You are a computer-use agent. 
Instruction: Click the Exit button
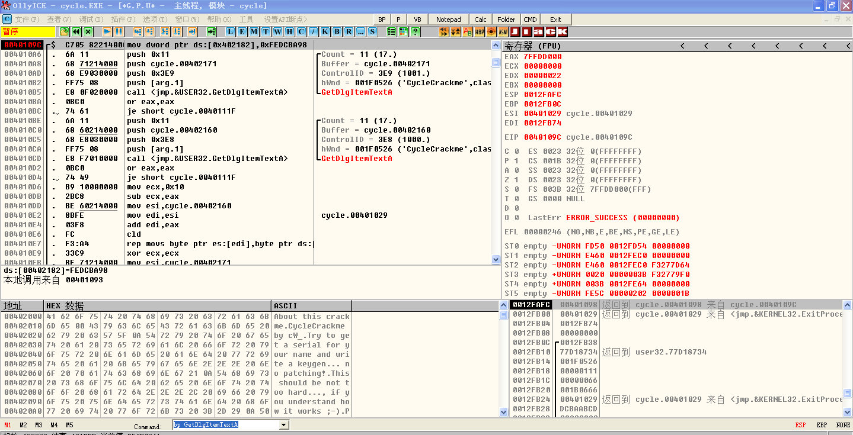pos(555,20)
